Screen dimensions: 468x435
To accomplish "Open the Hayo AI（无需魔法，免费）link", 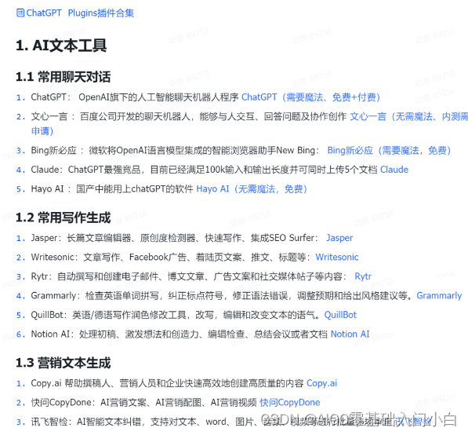I will tap(252, 189).
